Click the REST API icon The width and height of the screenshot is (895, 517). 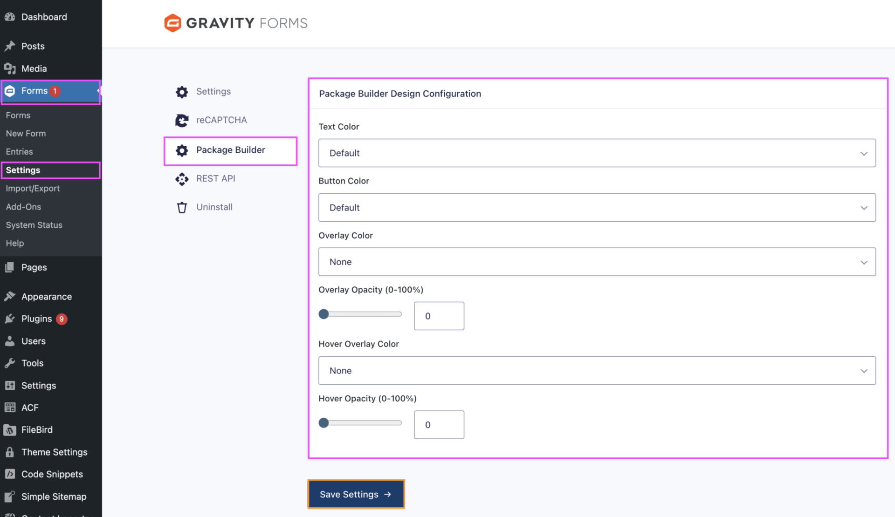click(x=182, y=179)
